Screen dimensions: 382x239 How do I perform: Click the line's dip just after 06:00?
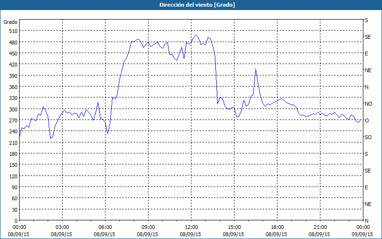[107, 133]
